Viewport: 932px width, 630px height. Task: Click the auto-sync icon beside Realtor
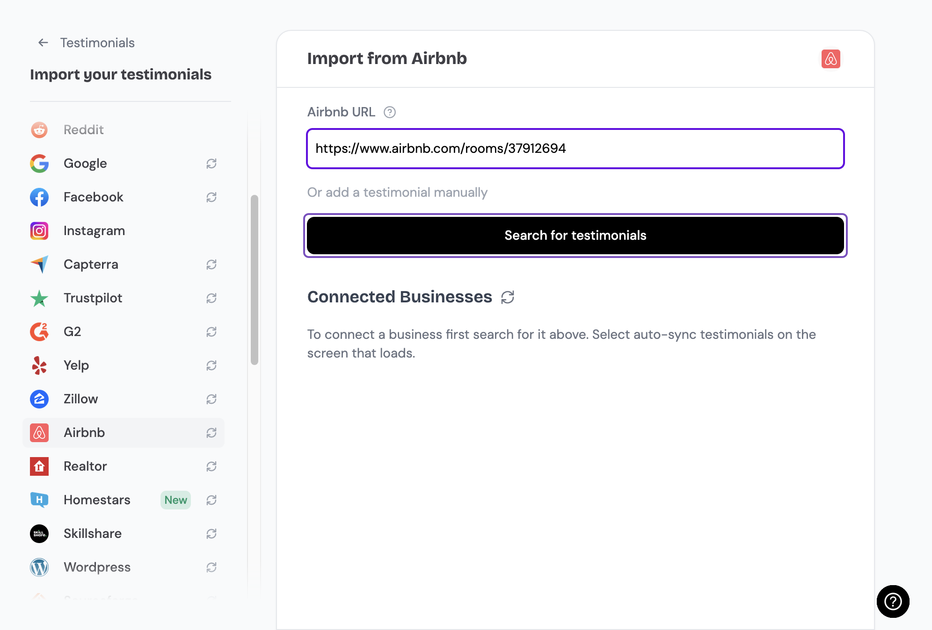(x=211, y=466)
